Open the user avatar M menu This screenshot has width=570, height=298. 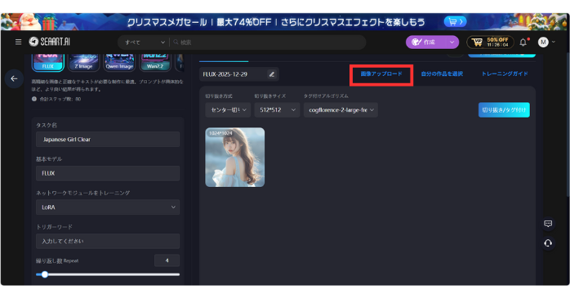tap(543, 42)
